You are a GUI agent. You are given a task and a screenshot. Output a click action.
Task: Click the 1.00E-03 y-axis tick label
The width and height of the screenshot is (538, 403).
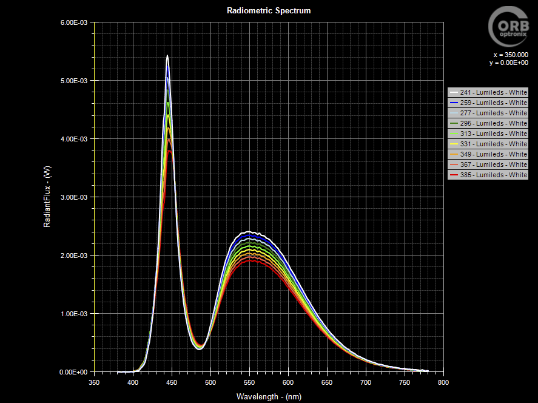tap(74, 314)
